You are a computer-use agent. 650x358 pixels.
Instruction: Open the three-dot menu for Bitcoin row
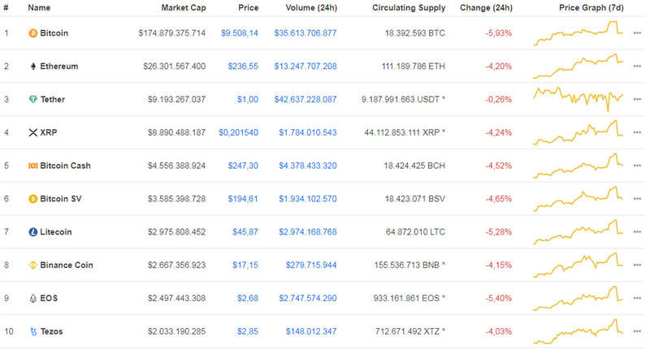coord(636,33)
